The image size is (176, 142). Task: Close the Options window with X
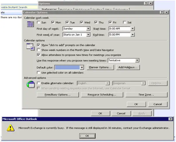pos(151,3)
